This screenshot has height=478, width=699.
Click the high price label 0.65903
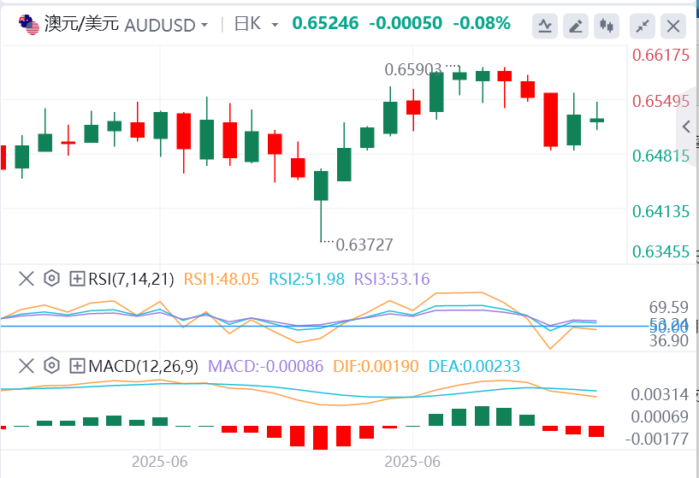(413, 69)
